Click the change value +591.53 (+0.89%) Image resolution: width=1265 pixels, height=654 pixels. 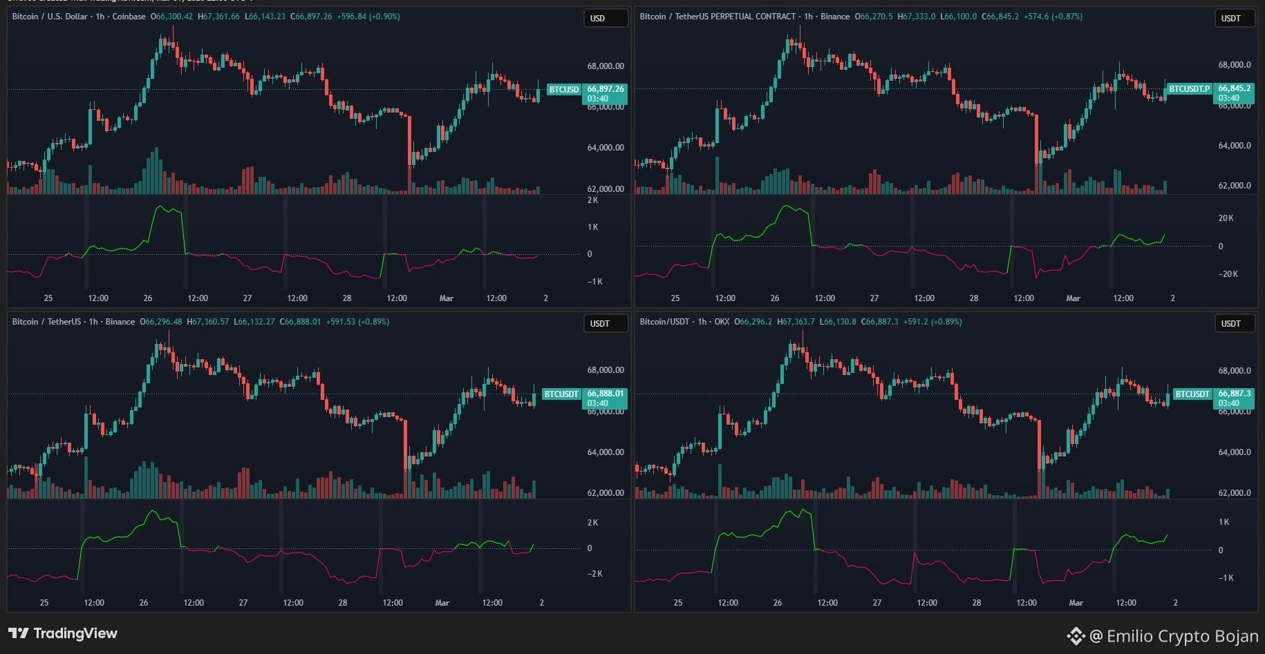pos(358,321)
